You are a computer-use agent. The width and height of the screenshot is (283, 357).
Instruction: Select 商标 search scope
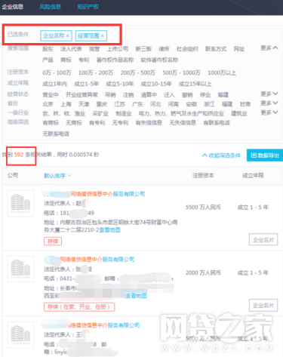tap(66, 60)
